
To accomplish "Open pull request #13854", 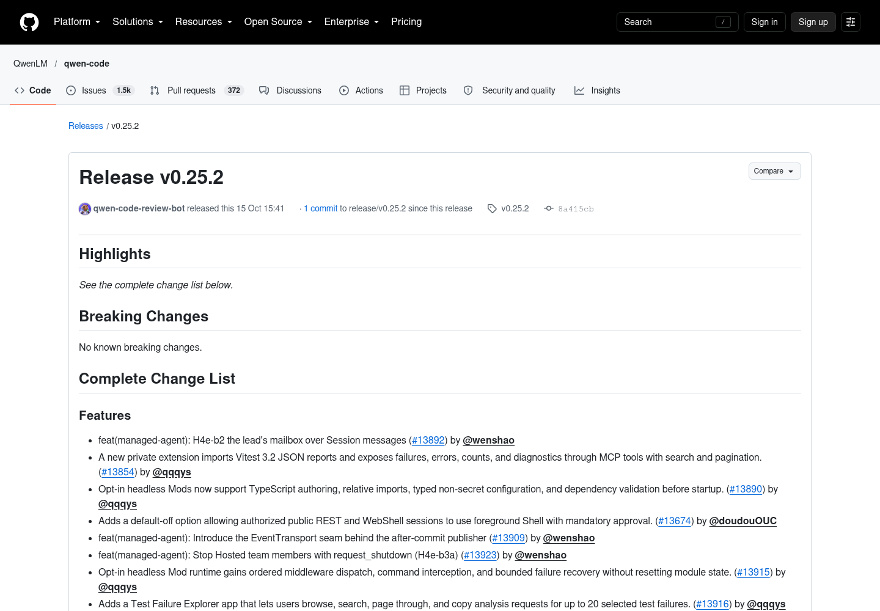I will (118, 472).
